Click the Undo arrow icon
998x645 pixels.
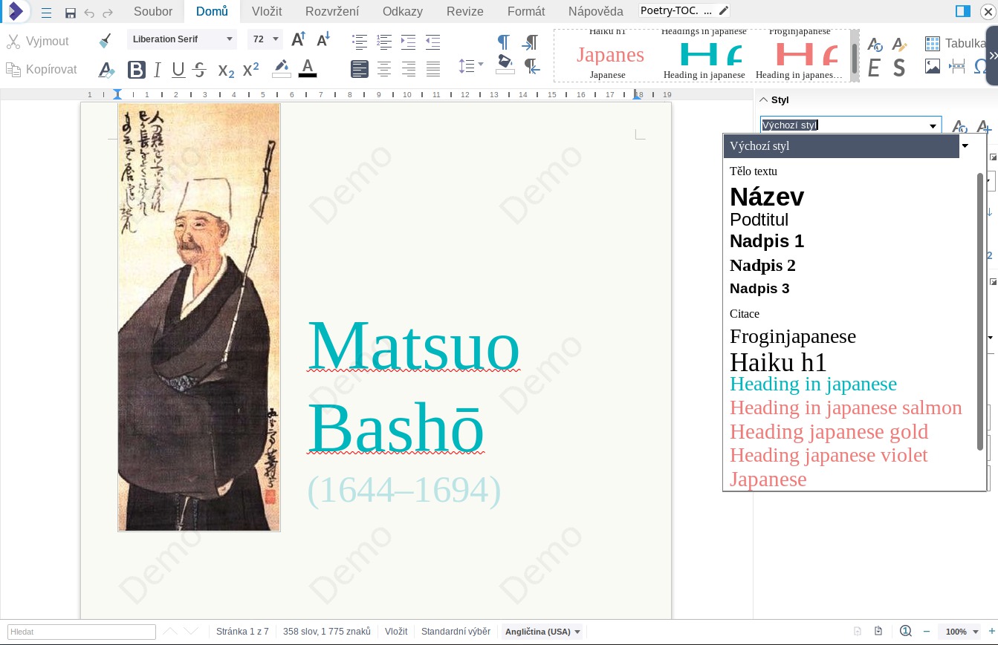(90, 13)
